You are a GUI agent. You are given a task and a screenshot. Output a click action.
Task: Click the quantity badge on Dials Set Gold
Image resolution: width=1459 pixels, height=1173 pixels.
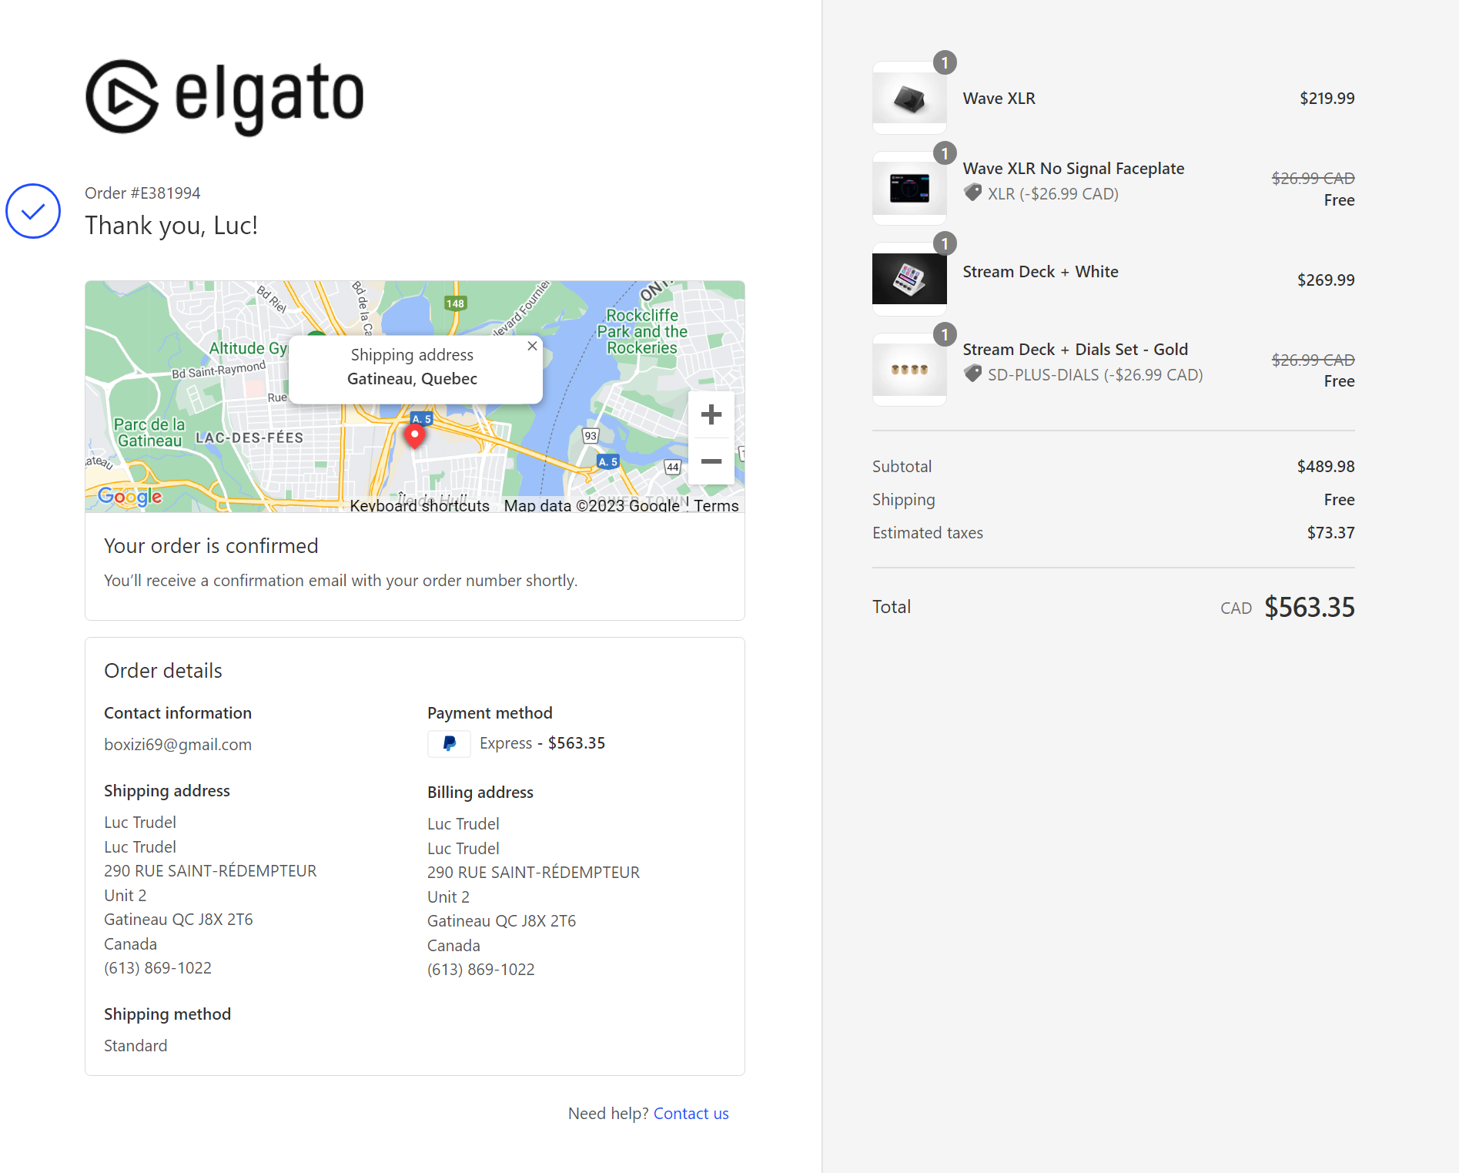pyautogui.click(x=945, y=334)
